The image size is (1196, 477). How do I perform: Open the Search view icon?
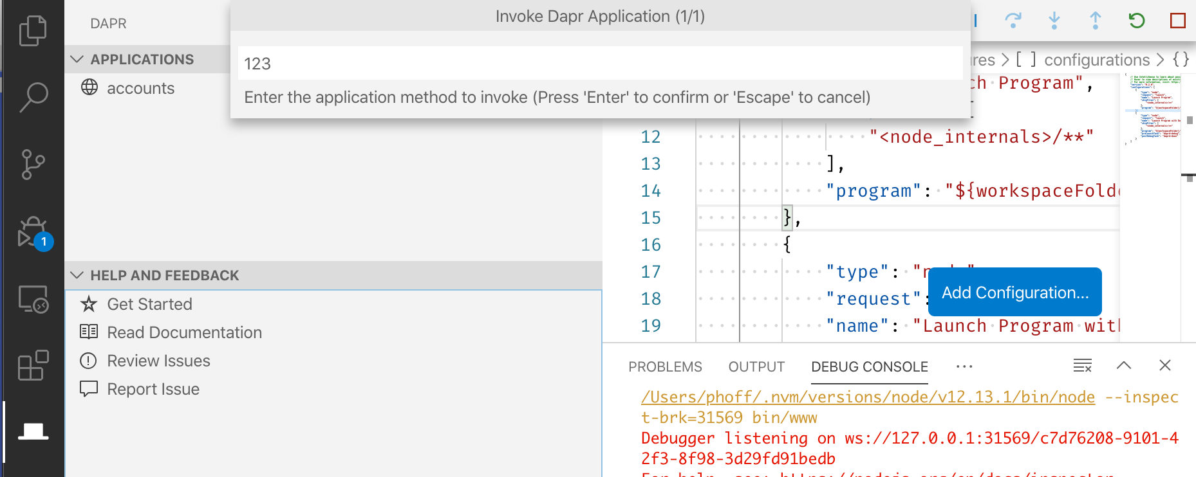tap(33, 97)
